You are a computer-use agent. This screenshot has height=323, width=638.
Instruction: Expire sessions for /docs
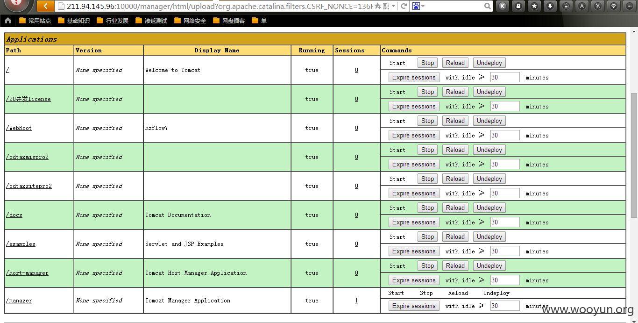(x=414, y=223)
